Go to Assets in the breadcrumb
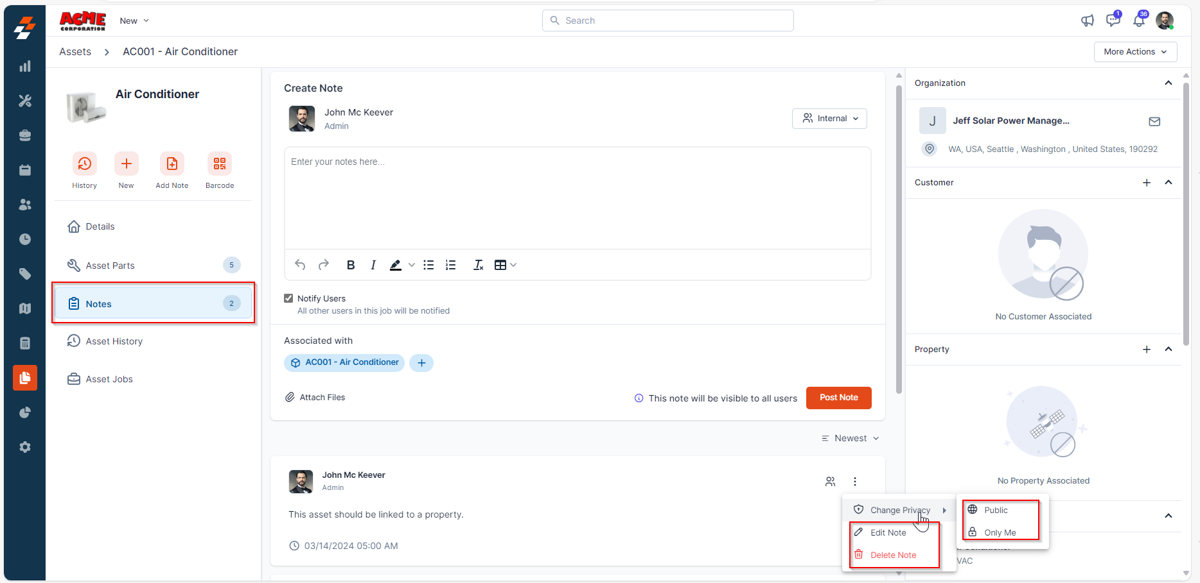This screenshot has height=583, width=1200. click(75, 51)
